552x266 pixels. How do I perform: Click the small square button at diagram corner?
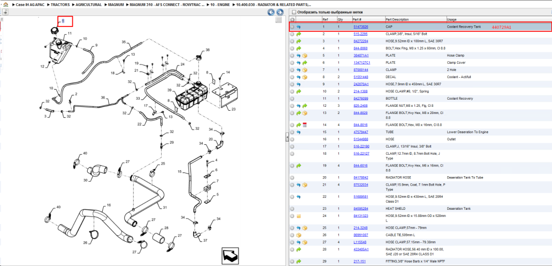coord(278,20)
